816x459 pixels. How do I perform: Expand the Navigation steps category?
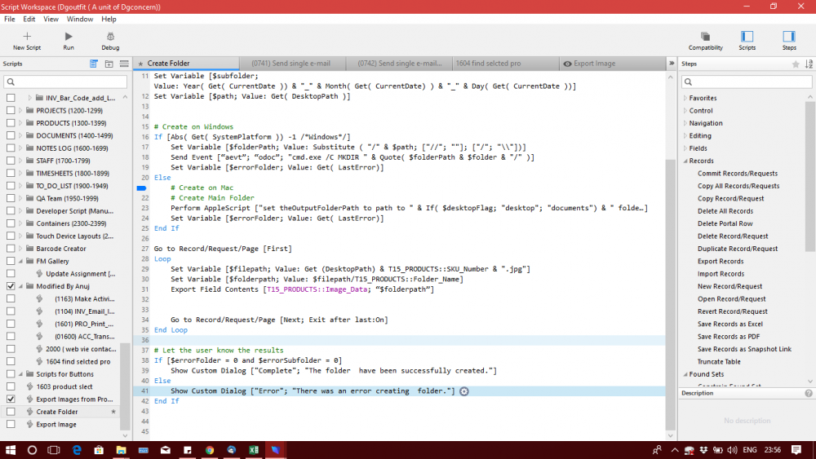(x=685, y=123)
